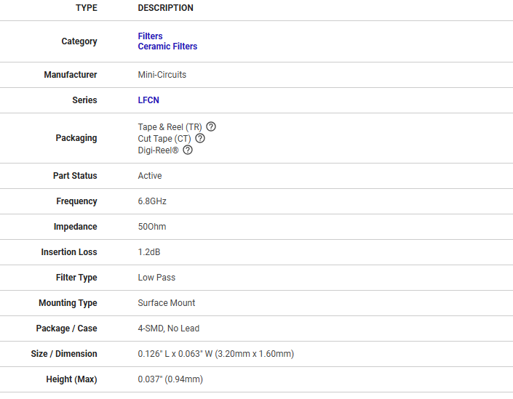This screenshot has width=513, height=399.
Task: Click the DESCRIPTION column header
Action: pos(166,8)
